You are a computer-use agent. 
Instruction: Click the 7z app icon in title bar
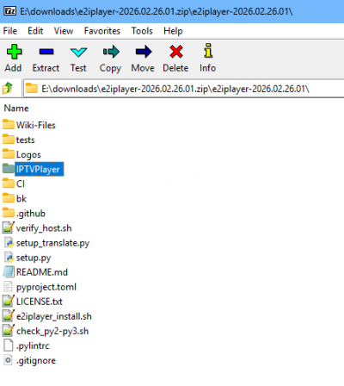(9, 11)
